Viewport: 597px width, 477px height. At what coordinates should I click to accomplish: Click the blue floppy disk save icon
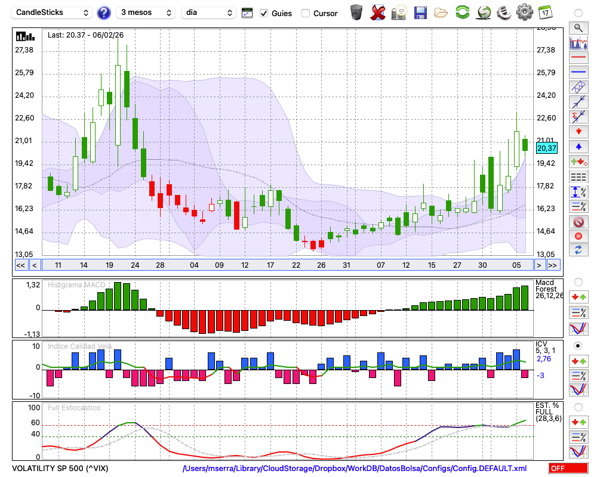420,12
